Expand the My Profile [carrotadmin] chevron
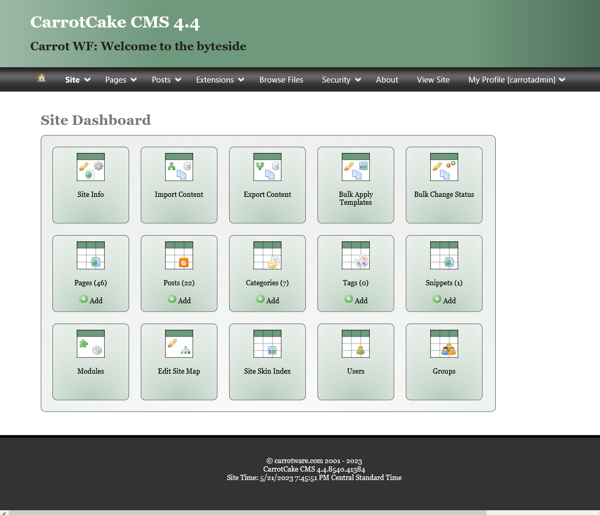The image size is (600, 515). click(562, 79)
